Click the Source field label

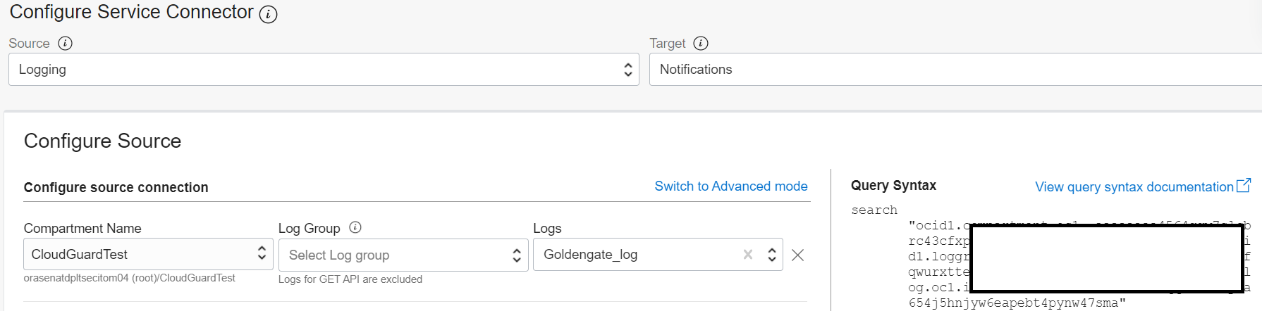coord(29,44)
